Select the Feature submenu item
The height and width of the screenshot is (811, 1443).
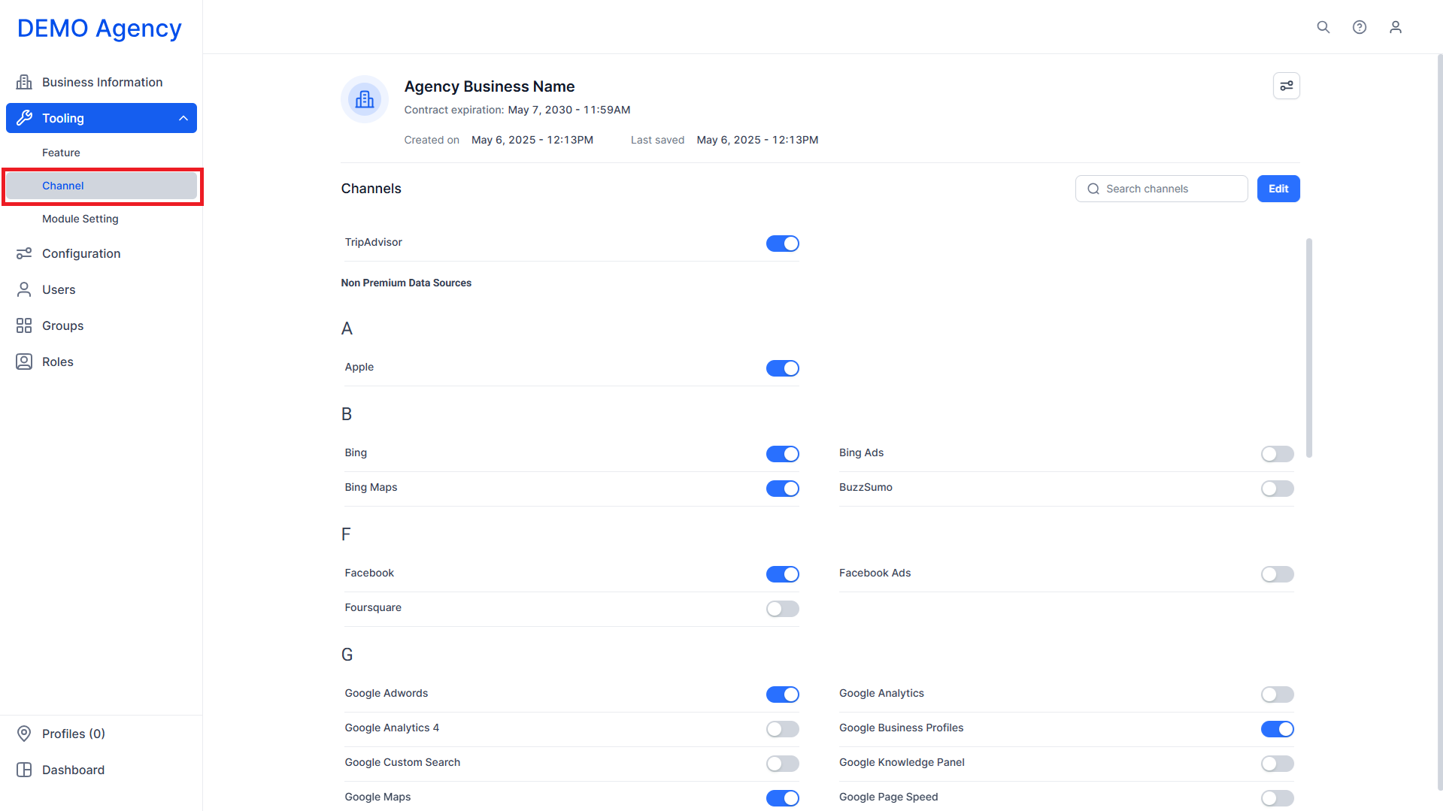pyautogui.click(x=102, y=153)
